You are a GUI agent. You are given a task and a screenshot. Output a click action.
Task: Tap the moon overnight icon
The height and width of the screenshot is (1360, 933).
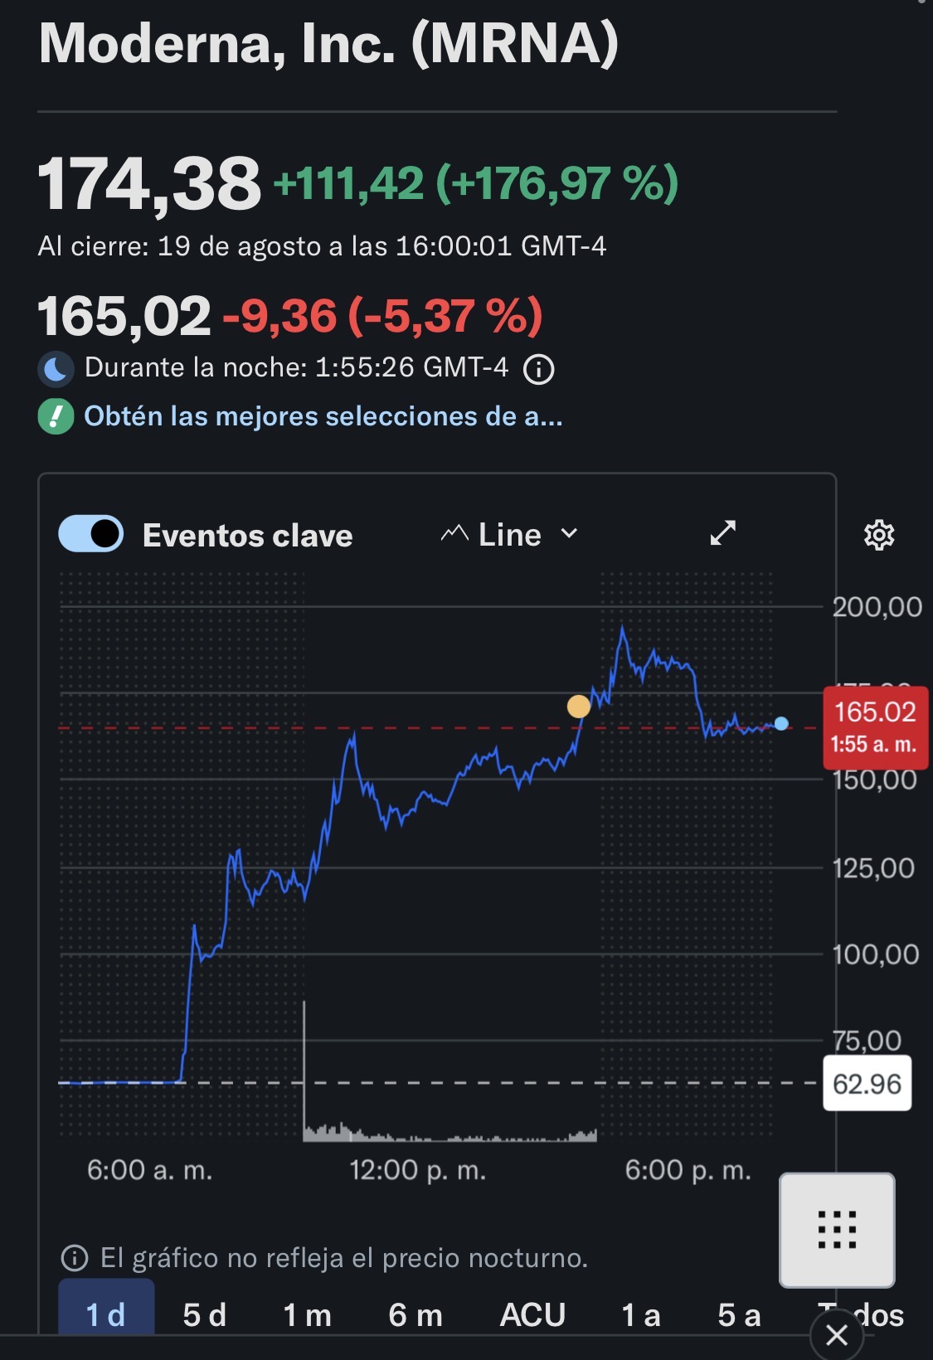tap(56, 369)
